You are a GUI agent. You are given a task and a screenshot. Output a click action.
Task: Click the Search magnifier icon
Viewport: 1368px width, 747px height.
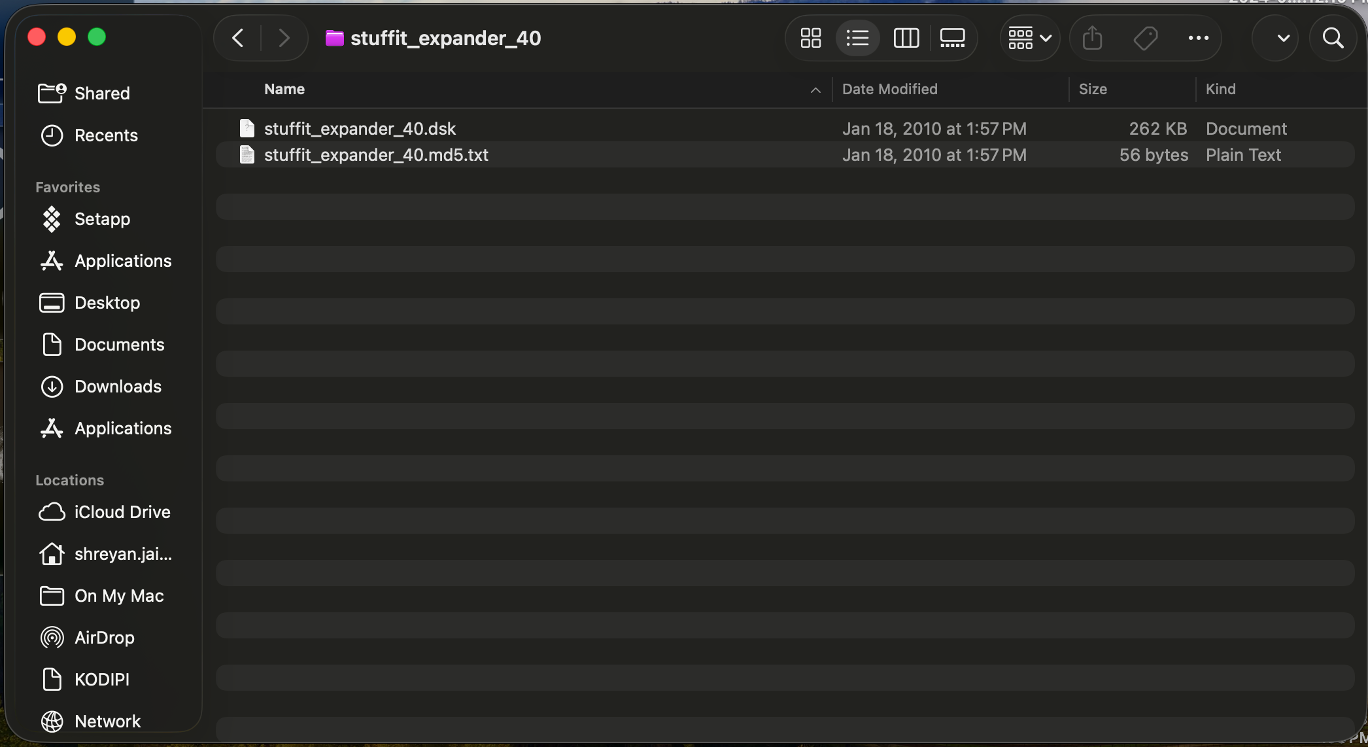point(1333,38)
